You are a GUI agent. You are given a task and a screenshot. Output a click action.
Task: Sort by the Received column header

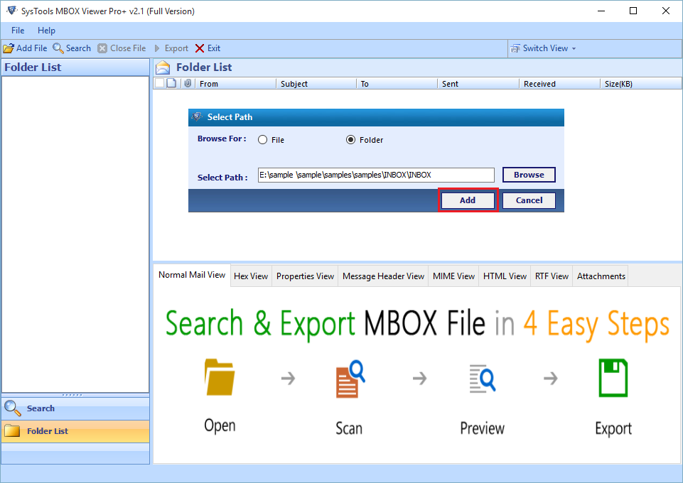559,84
